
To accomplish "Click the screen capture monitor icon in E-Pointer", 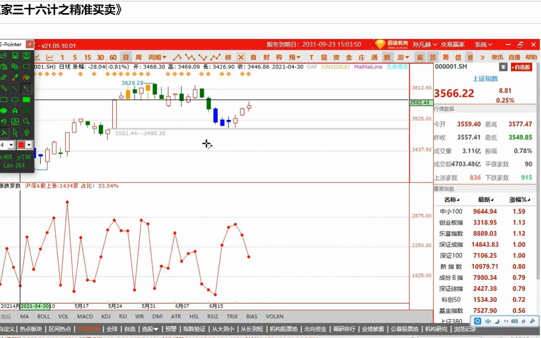I will tap(26, 56).
